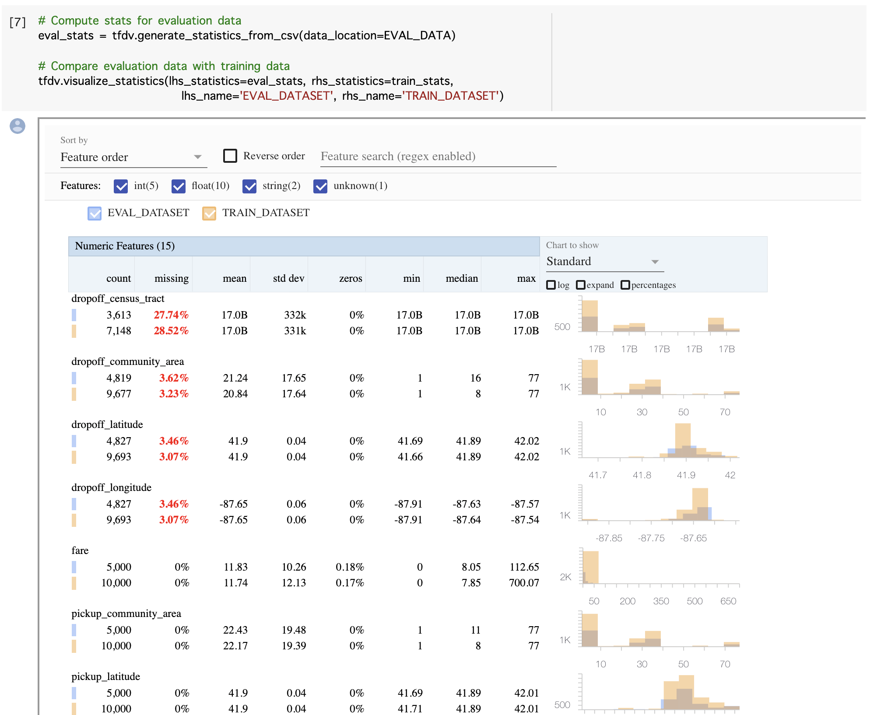This screenshot has height=715, width=877.
Task: Enable log scale for charts
Action: click(551, 285)
